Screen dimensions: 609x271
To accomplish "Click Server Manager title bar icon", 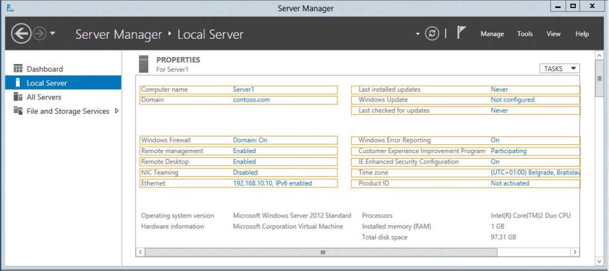I will (x=10, y=7).
